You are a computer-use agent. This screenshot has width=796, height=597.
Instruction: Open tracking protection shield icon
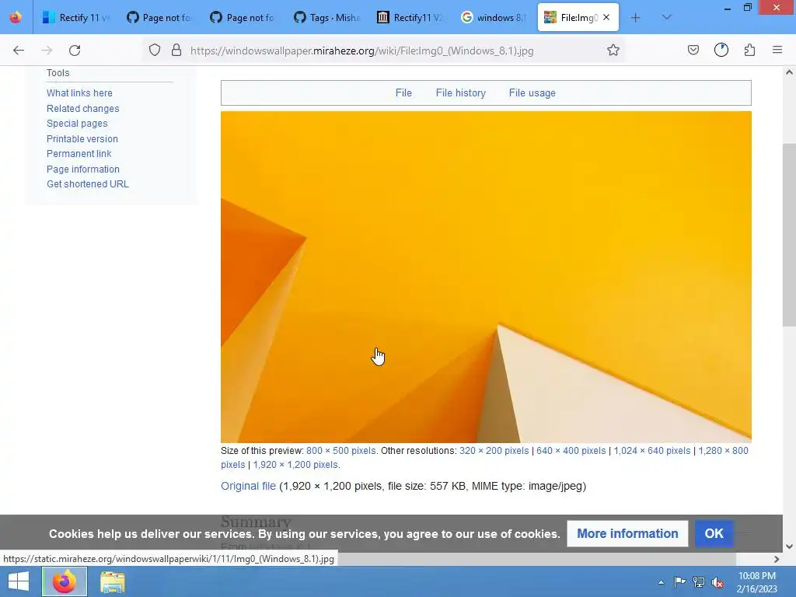tap(155, 51)
